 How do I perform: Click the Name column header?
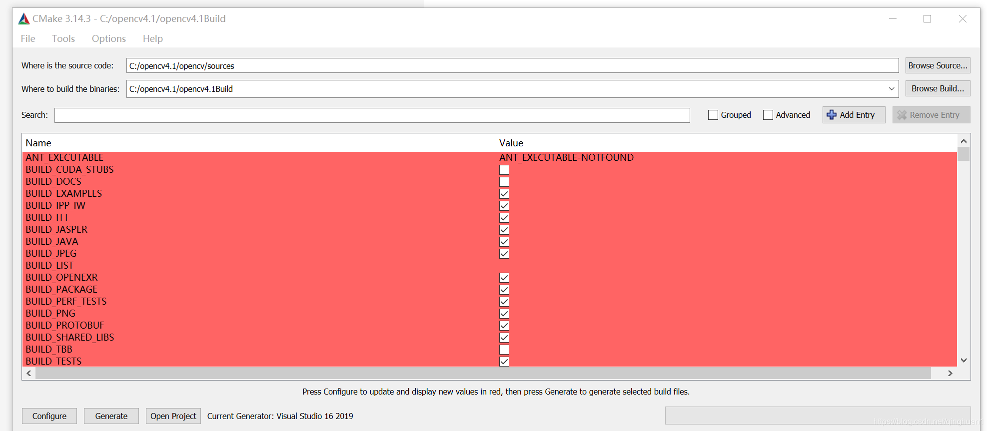pos(259,143)
